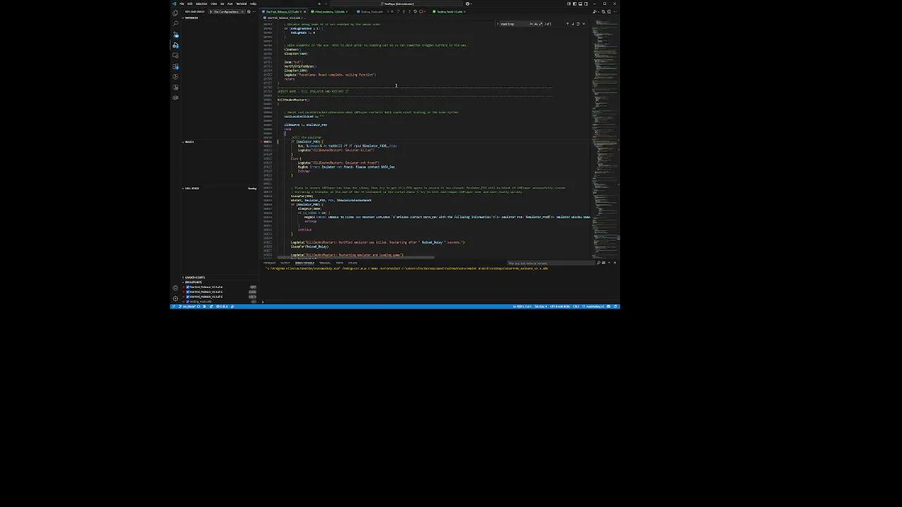Click the debug console filter input

[550, 263]
